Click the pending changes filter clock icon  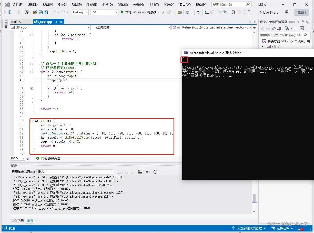(287, 28)
